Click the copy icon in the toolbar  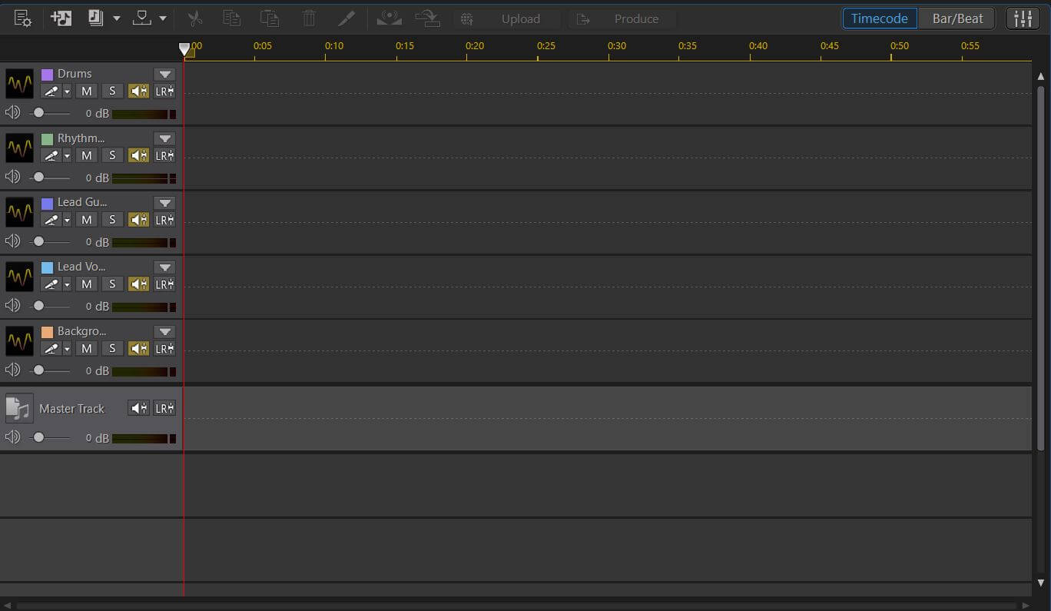pyautogui.click(x=232, y=18)
